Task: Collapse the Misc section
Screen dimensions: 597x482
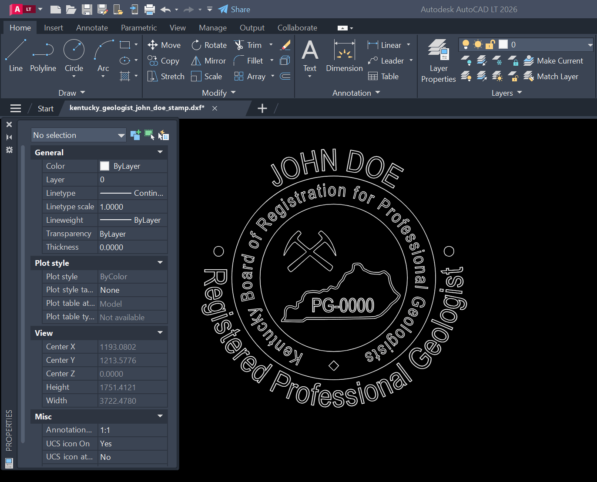Action: tap(160, 416)
